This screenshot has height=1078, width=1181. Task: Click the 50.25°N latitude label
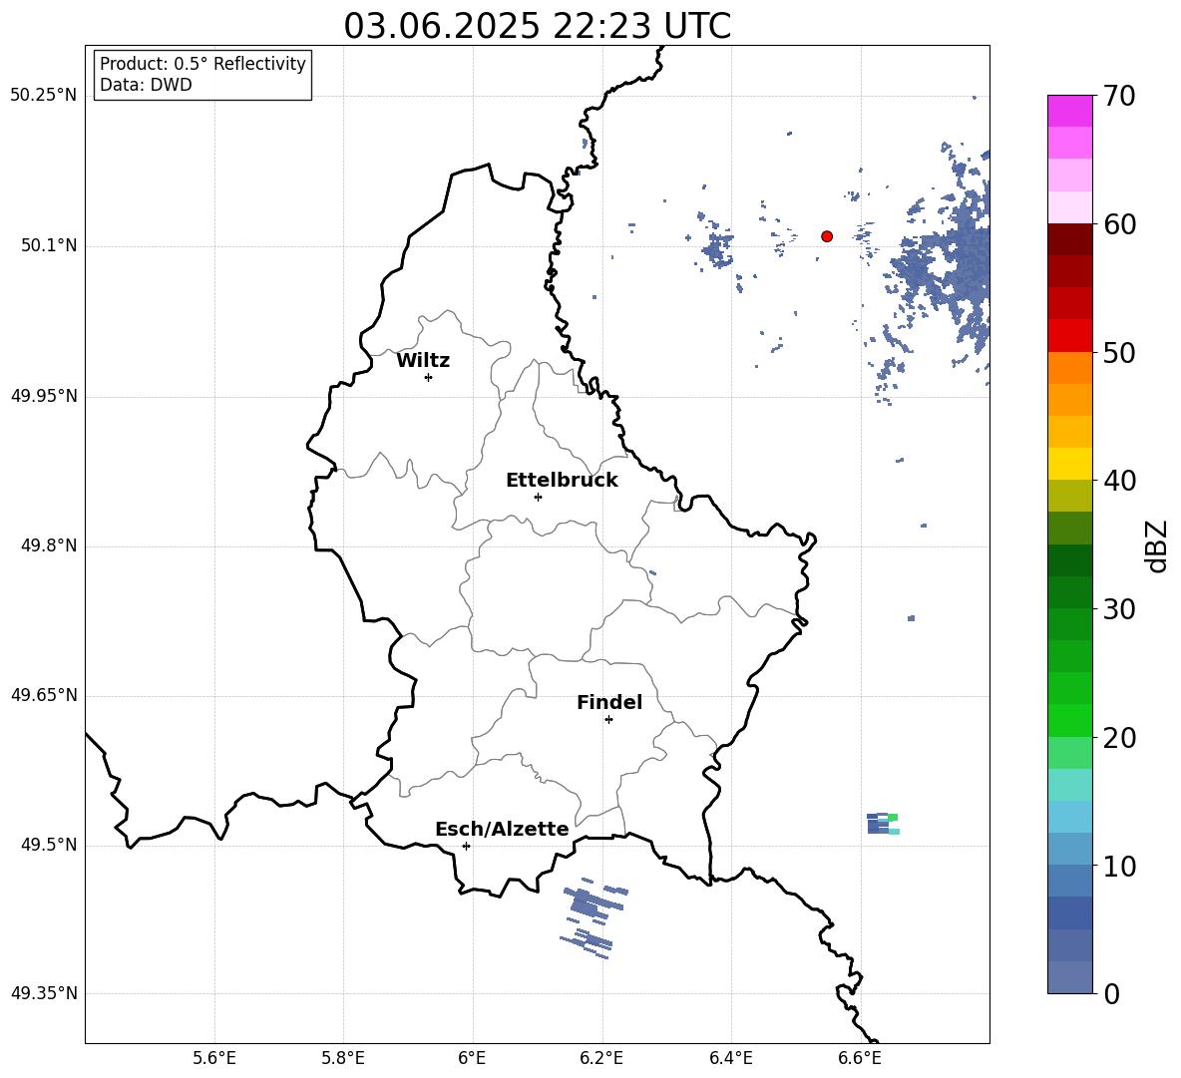pyautogui.click(x=44, y=96)
